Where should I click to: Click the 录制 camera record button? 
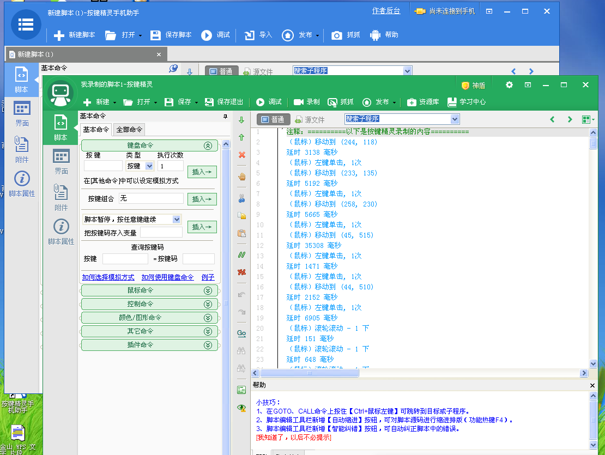click(306, 102)
